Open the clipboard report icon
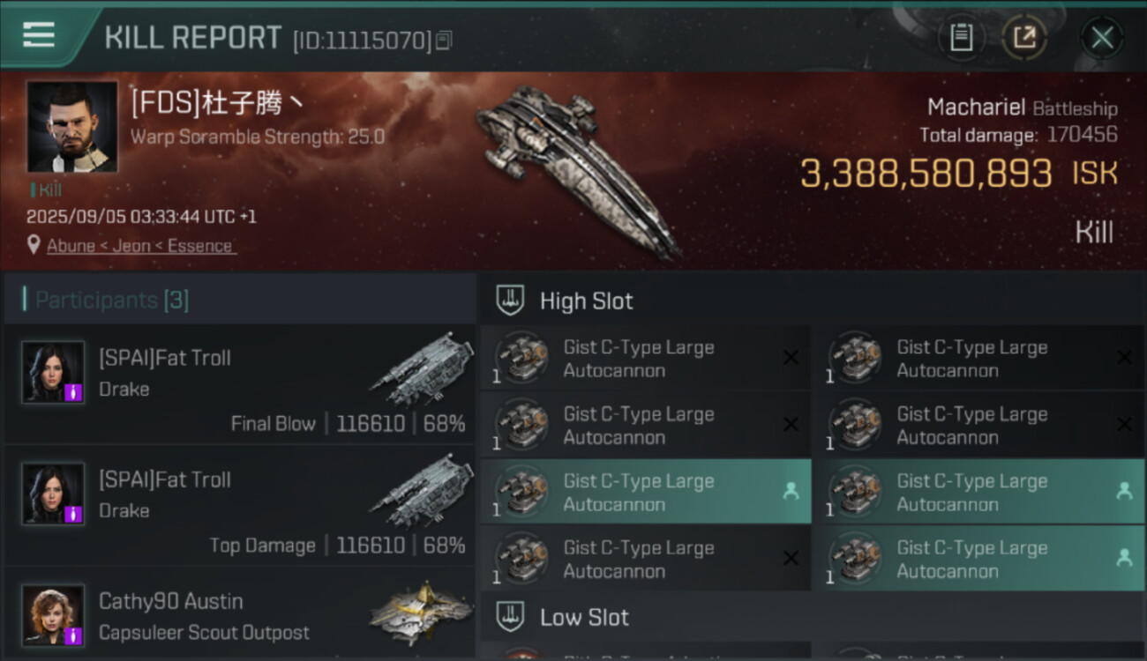This screenshot has height=661, width=1147. tap(961, 38)
